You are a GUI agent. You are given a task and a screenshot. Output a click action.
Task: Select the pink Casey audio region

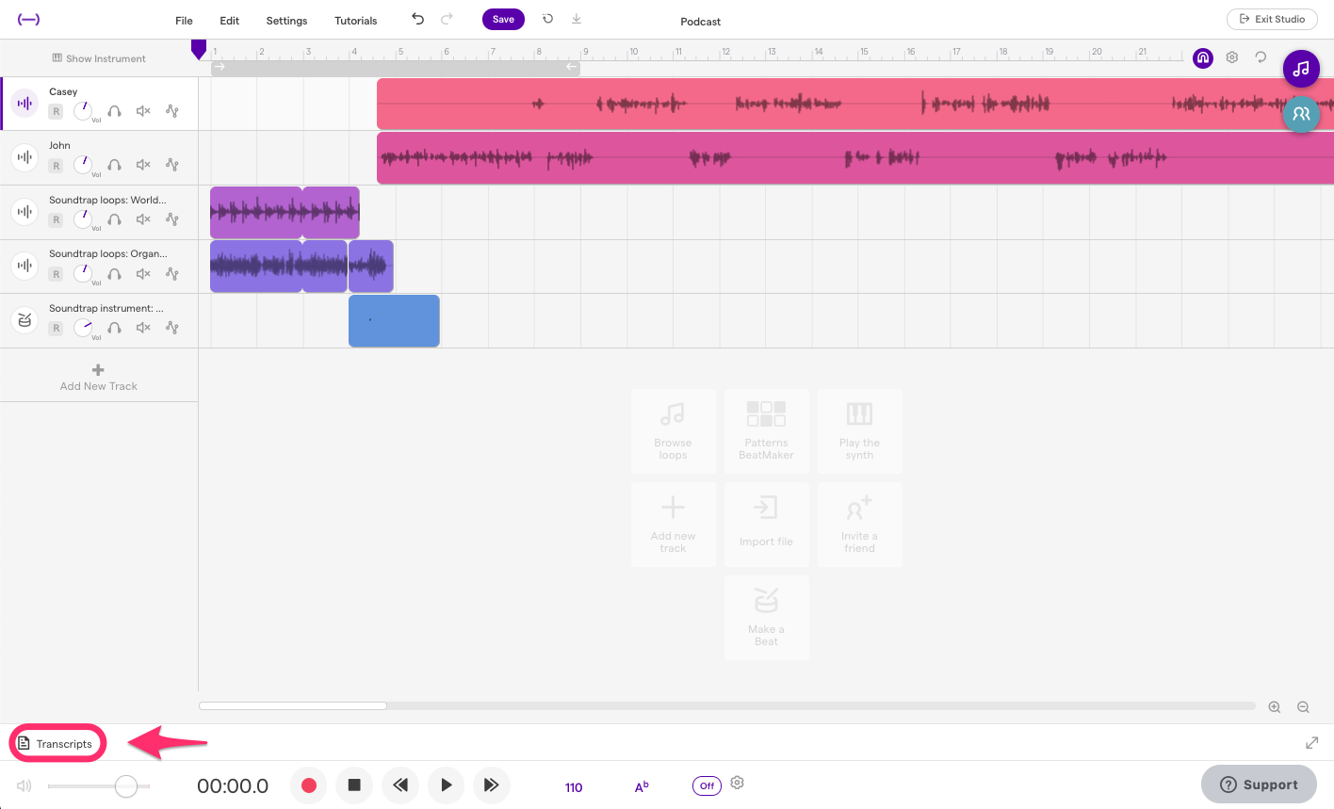(x=854, y=104)
